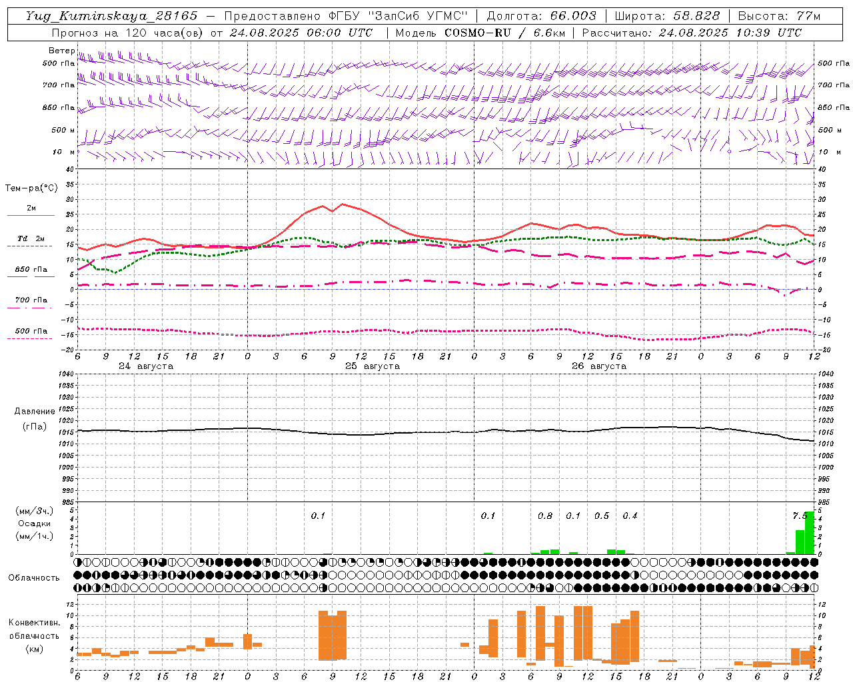Click the solid red line sample under "2м"
Screen dimensions: 853x682
(31, 215)
